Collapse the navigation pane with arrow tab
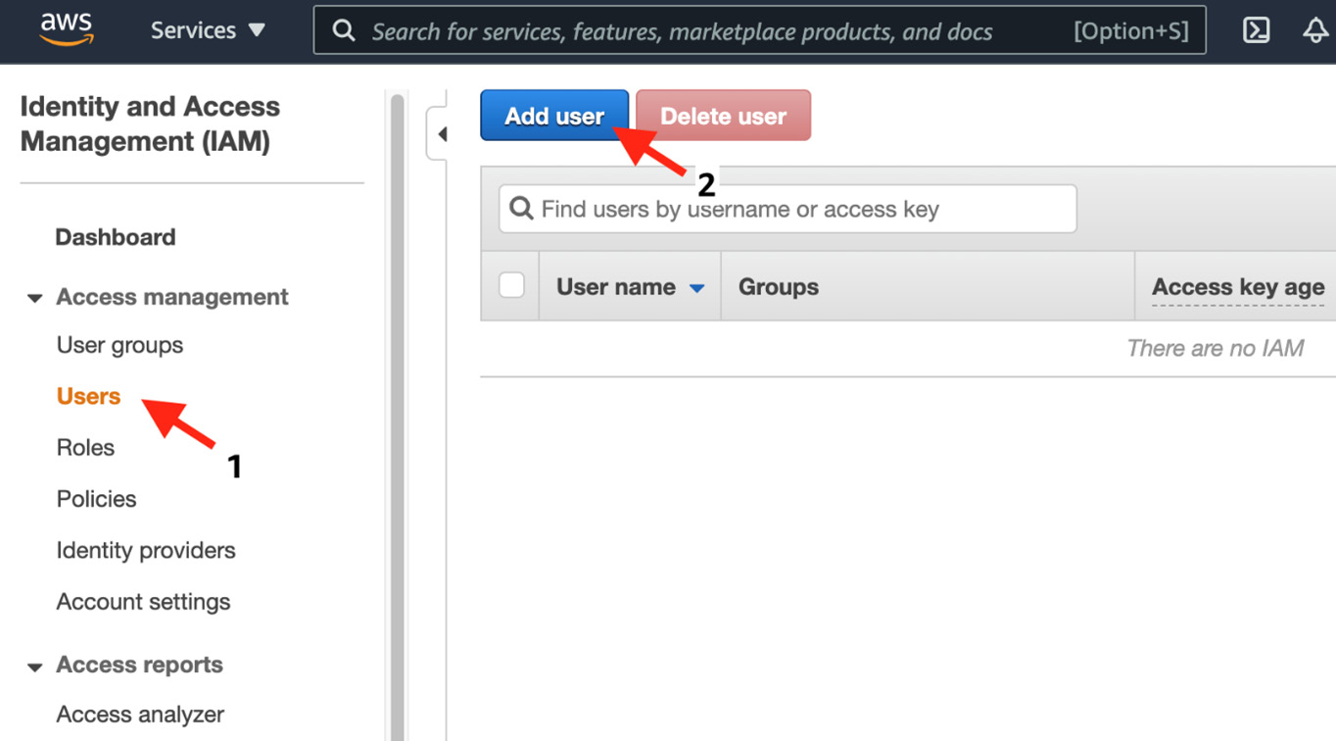Image resolution: width=1336 pixels, height=741 pixels. pos(440,134)
